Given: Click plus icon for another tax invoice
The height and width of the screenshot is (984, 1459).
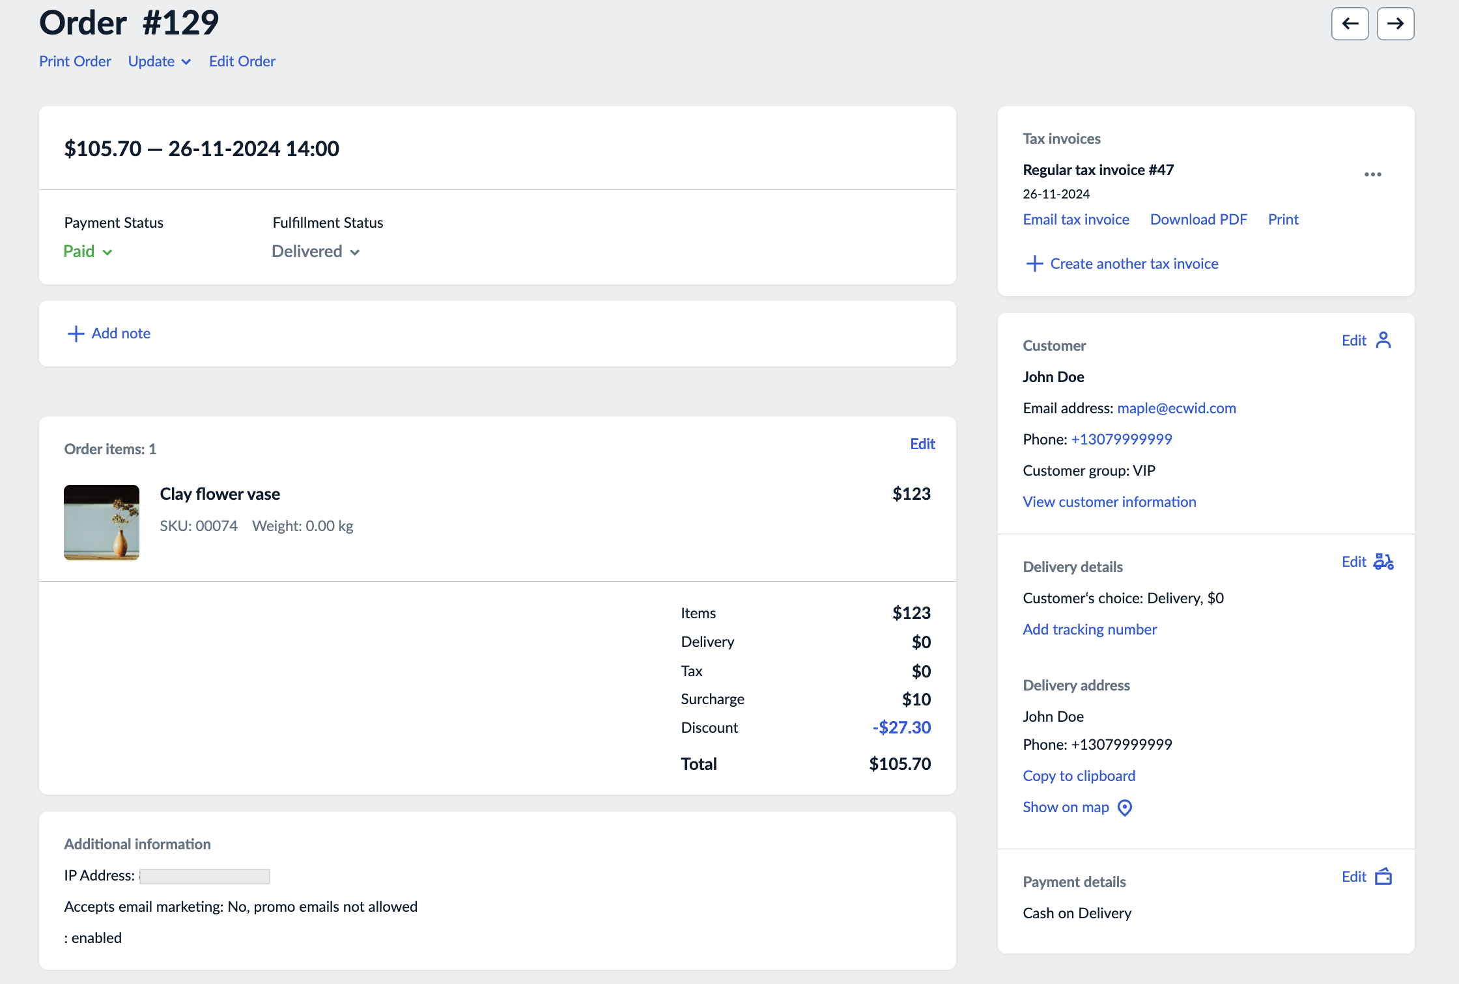Looking at the screenshot, I should pos(1034,264).
